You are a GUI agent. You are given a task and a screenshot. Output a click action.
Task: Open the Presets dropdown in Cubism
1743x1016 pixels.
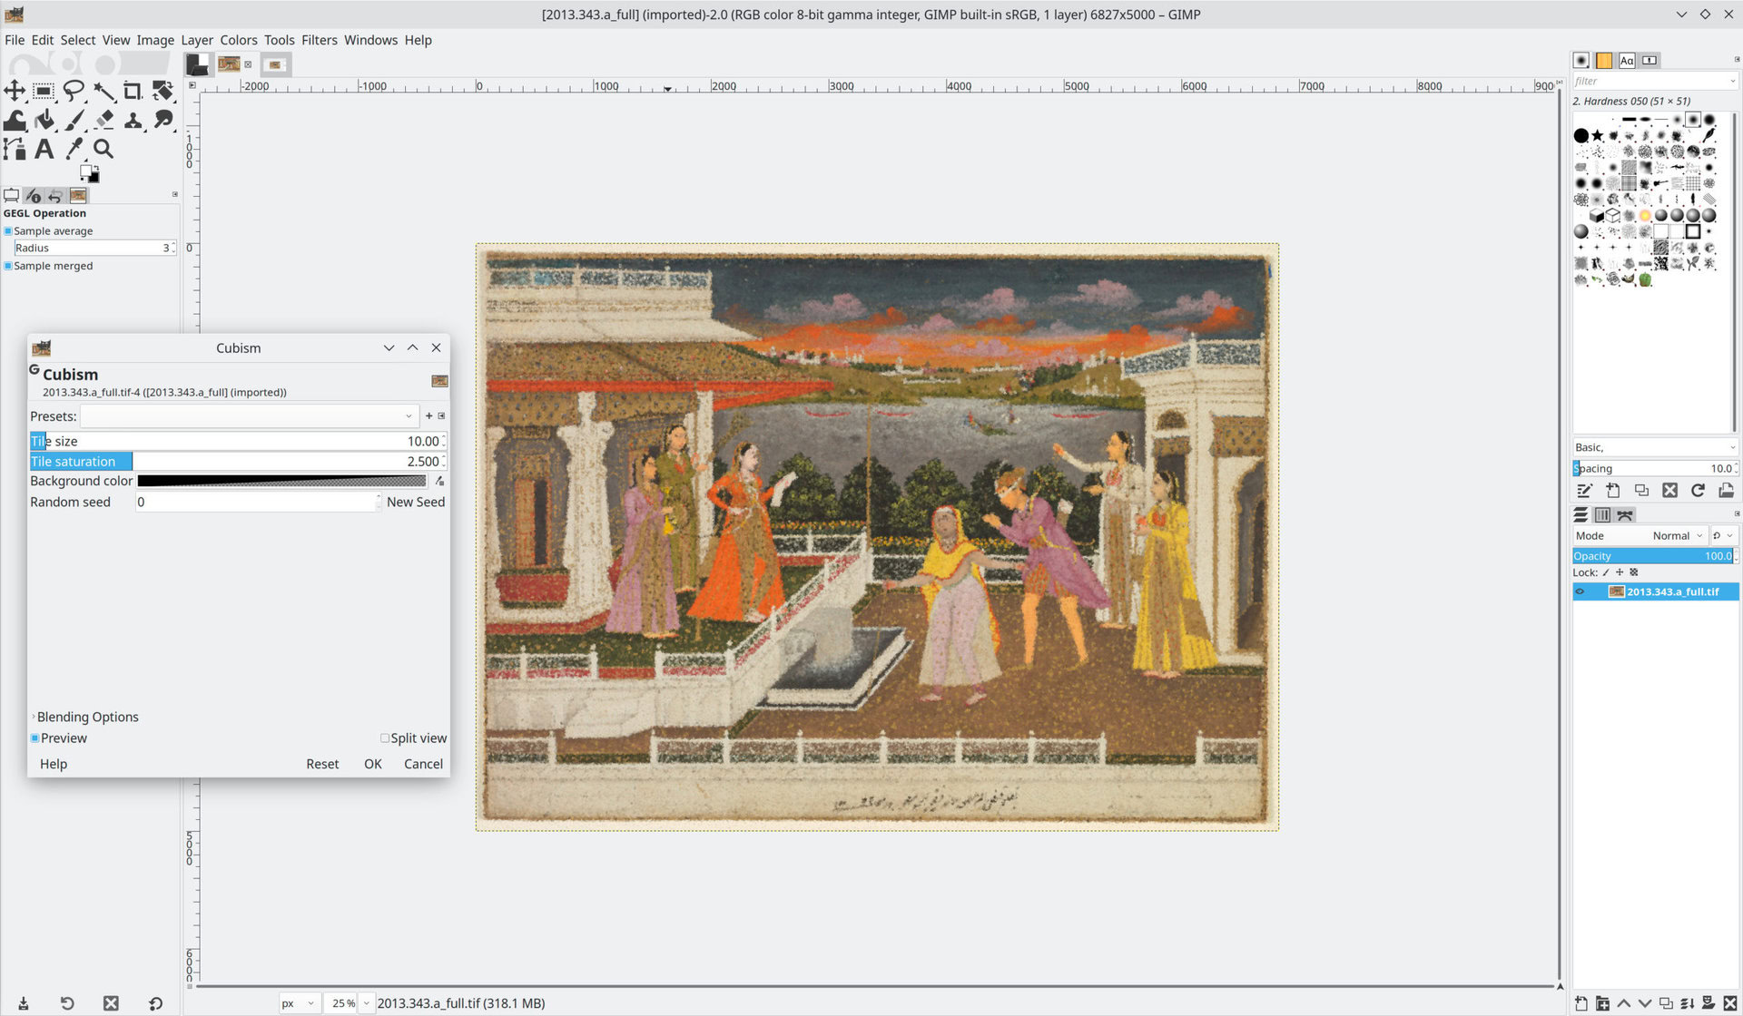(x=249, y=416)
